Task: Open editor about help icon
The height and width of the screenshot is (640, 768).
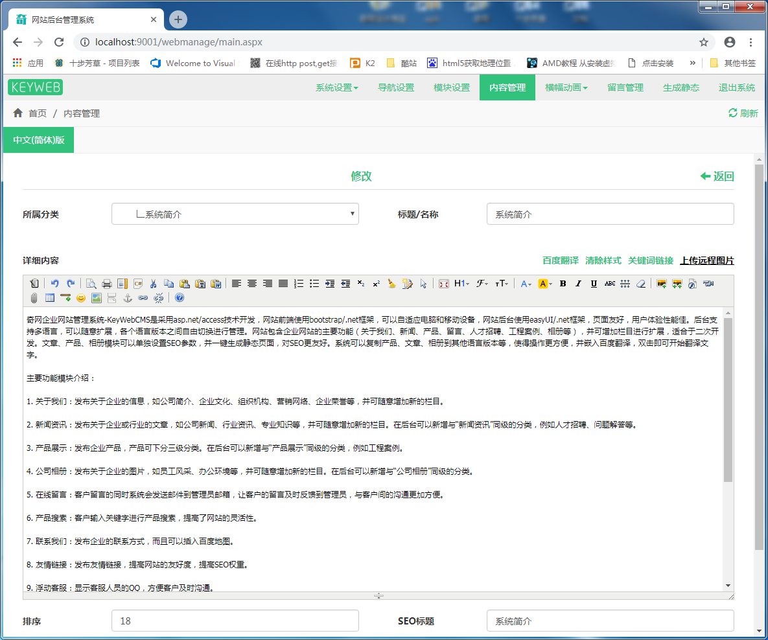Action: click(x=180, y=298)
